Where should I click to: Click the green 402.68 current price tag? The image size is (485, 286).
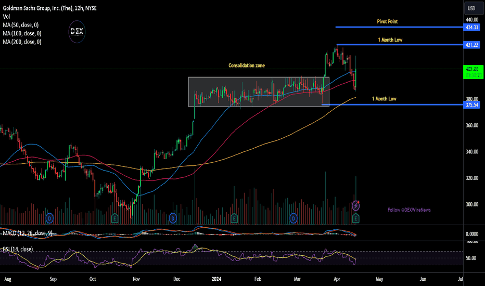473,72
